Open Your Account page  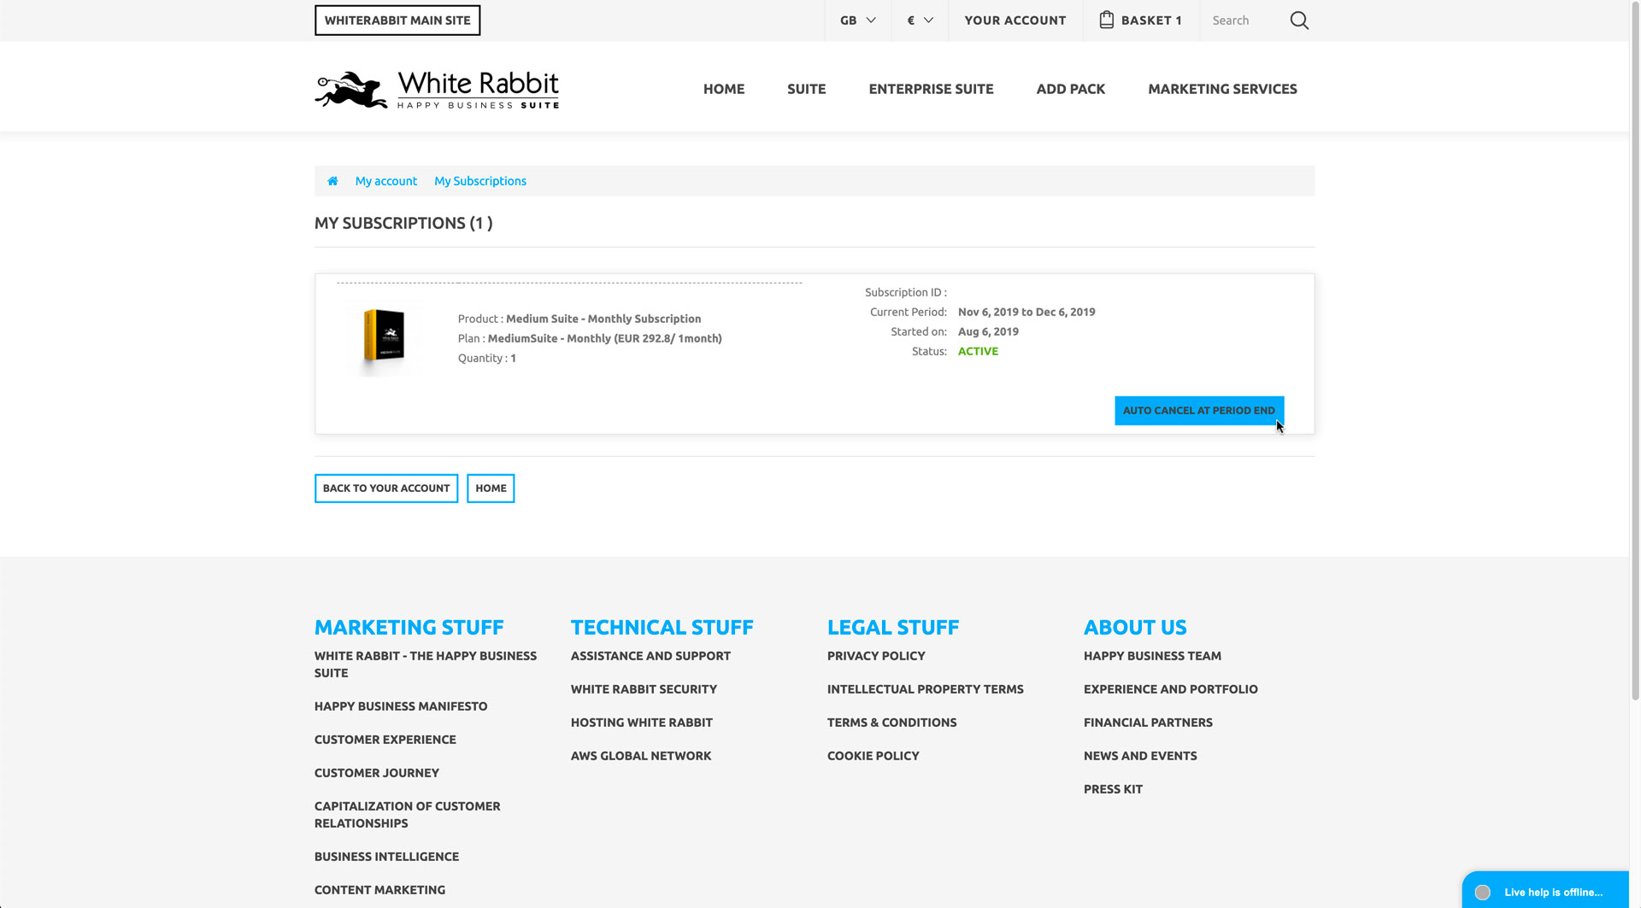click(x=1015, y=21)
